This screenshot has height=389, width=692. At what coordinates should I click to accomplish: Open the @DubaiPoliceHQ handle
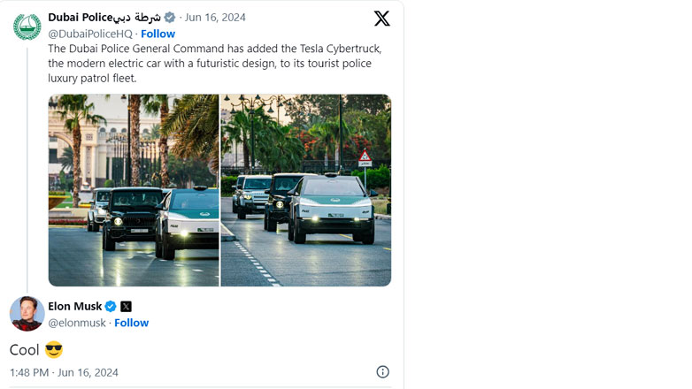(x=89, y=34)
